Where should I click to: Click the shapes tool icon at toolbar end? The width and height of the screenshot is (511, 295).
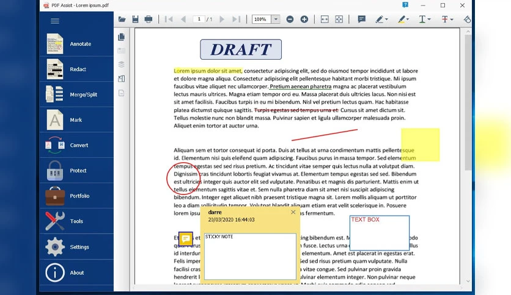pyautogui.click(x=467, y=20)
